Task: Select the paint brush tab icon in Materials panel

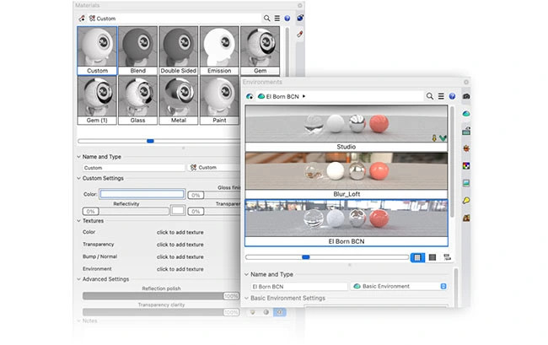Action: click(x=300, y=34)
